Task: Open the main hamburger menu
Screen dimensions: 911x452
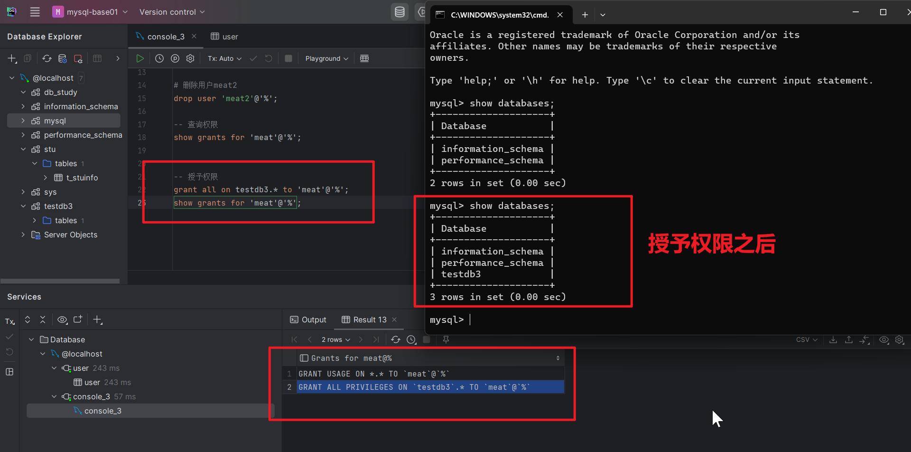Action: pyautogui.click(x=35, y=12)
